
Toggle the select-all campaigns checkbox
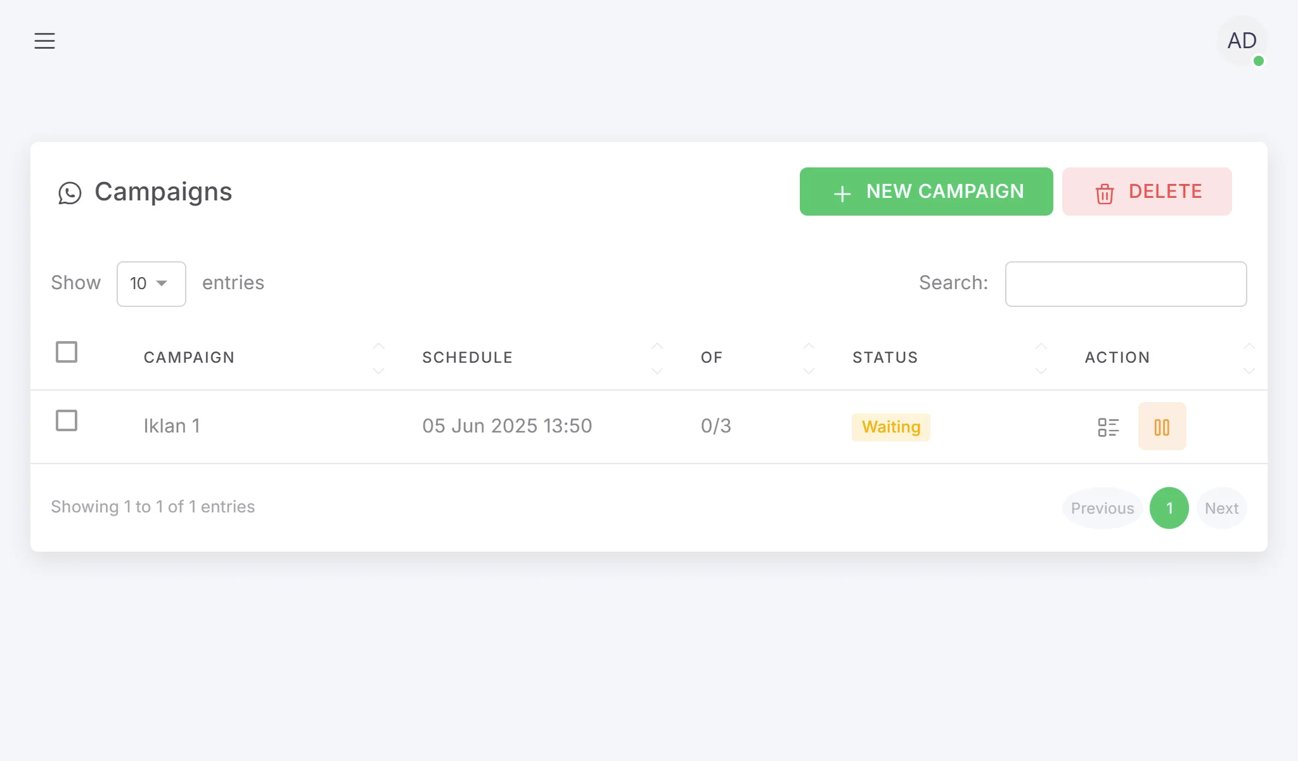click(67, 352)
